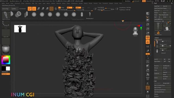
Task: Expand the Merge section
Action: [x=156, y=94]
